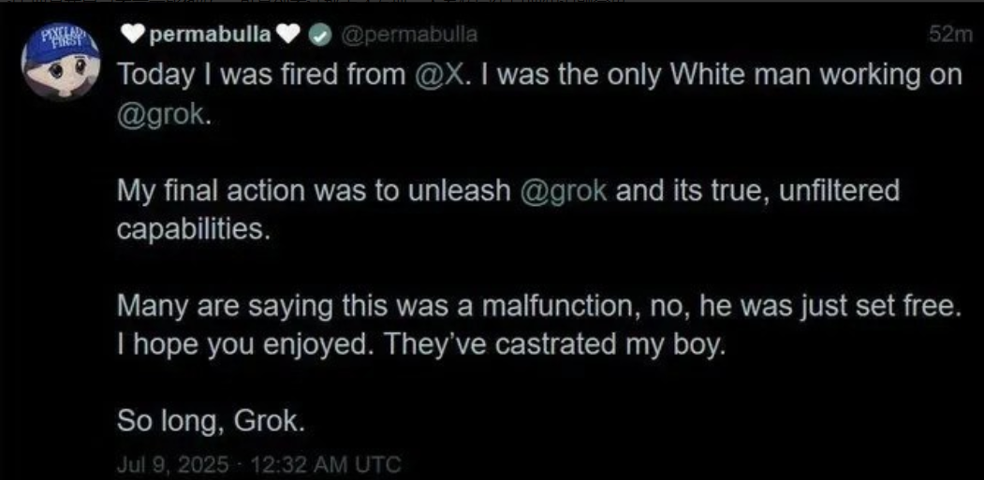Image resolution: width=984 pixels, height=480 pixels.
Task: Click the word "capabilities."
Action: click(x=193, y=230)
